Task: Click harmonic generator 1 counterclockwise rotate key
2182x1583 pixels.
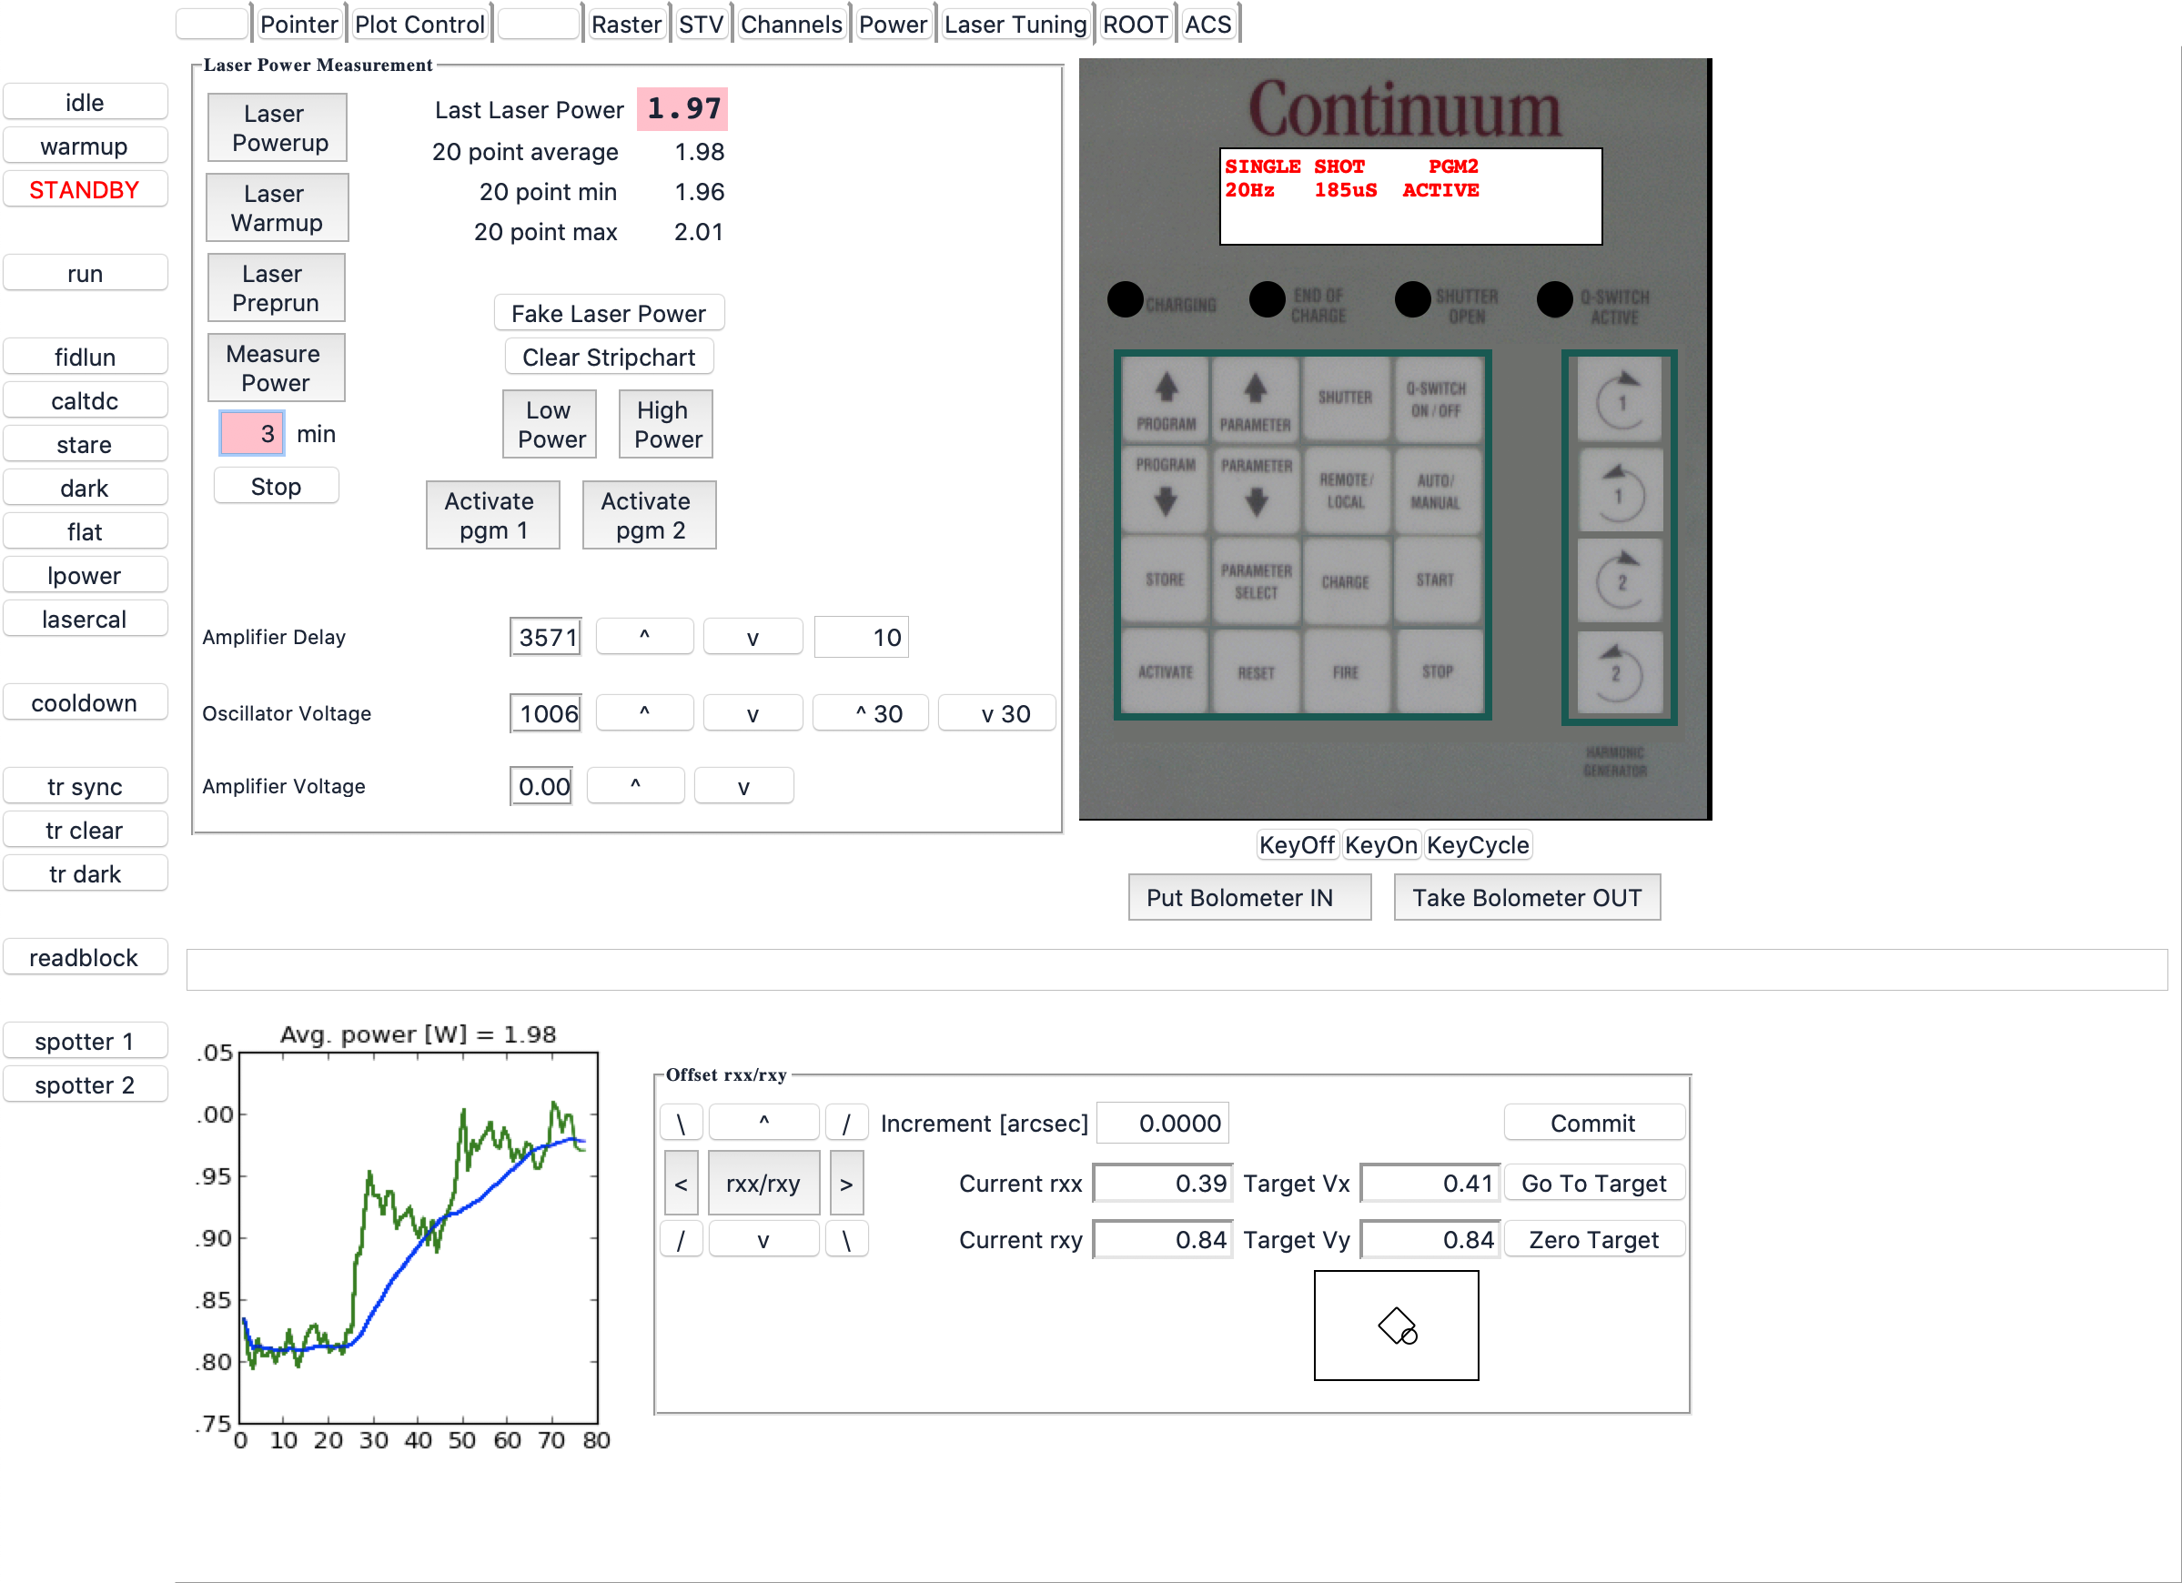Action: tap(1621, 490)
